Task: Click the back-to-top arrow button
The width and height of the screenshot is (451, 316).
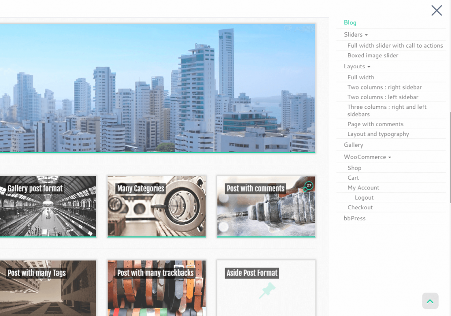Action: click(430, 301)
